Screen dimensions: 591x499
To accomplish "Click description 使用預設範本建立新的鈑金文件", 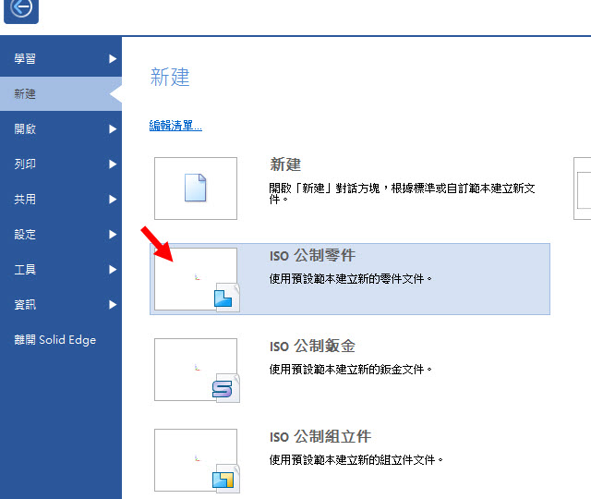I will click(350, 370).
